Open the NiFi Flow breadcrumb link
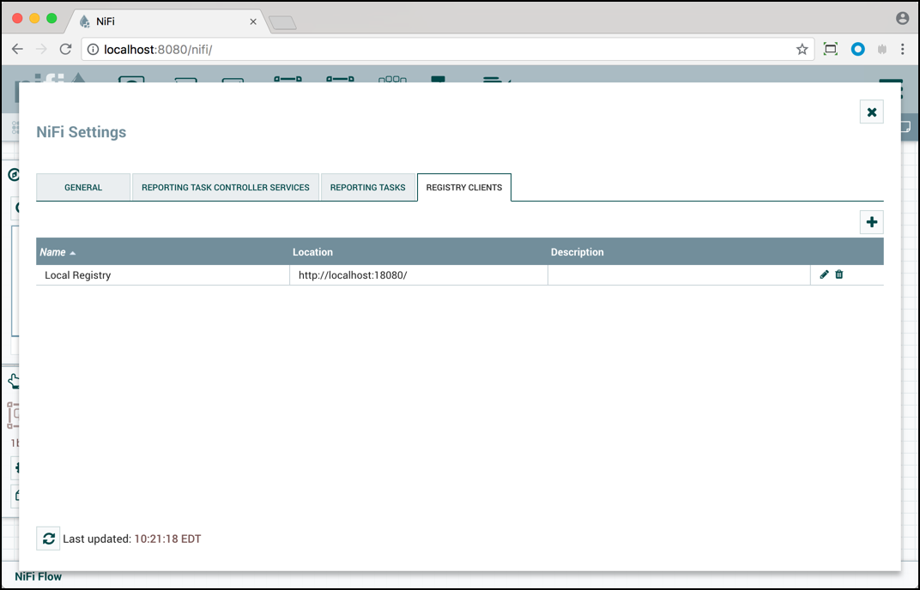Viewport: 920px width, 590px height. coord(38,576)
